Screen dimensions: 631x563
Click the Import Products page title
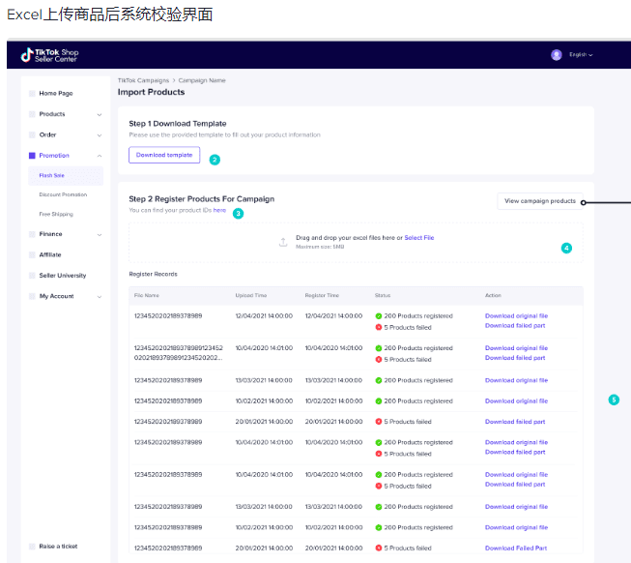click(151, 92)
